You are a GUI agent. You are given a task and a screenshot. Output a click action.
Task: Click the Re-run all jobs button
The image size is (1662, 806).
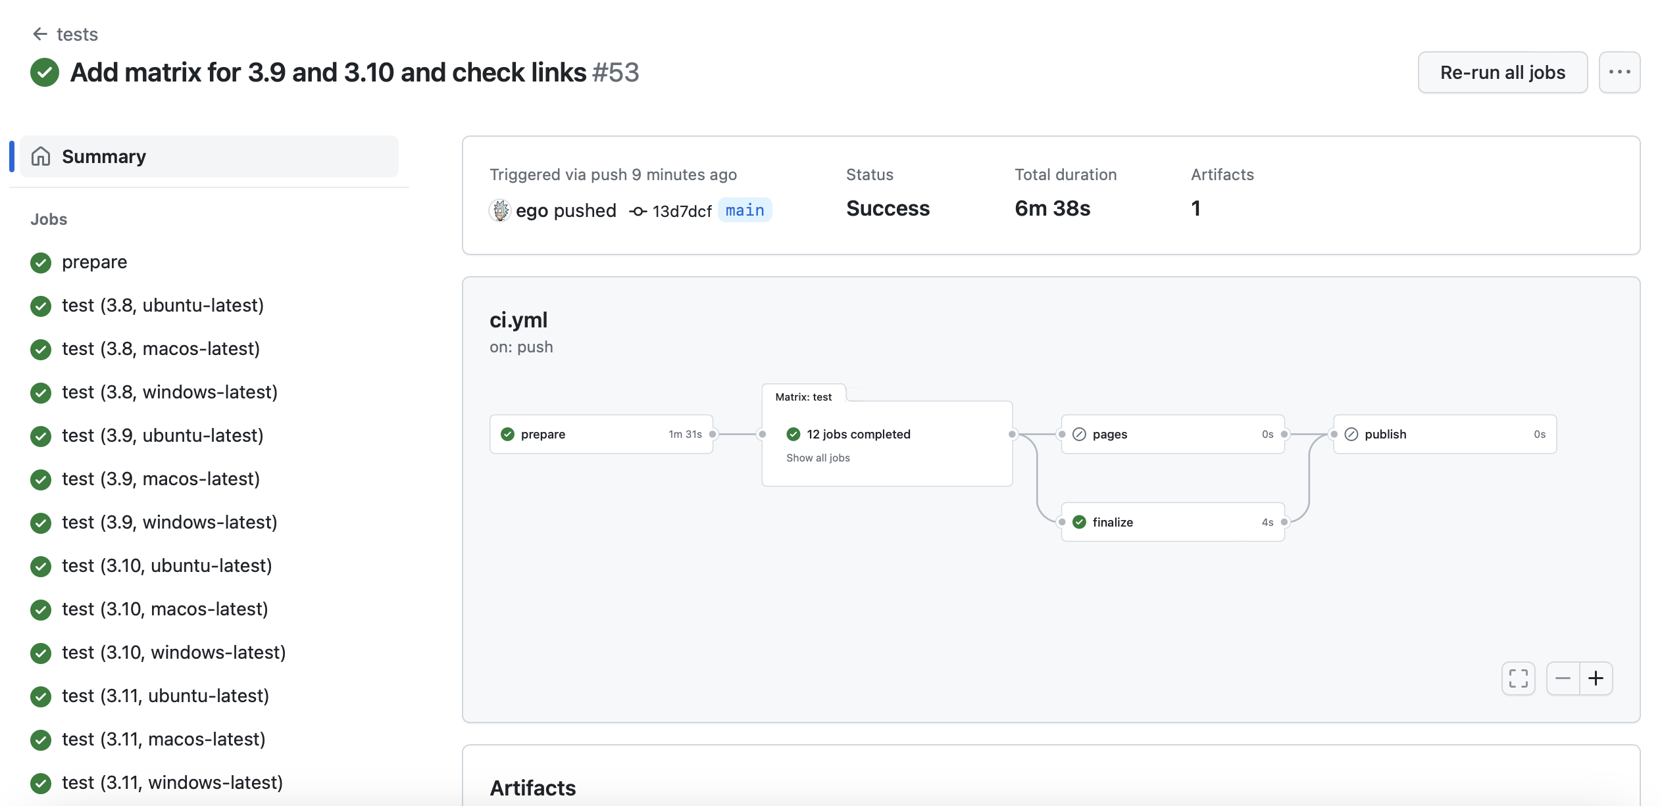point(1502,72)
